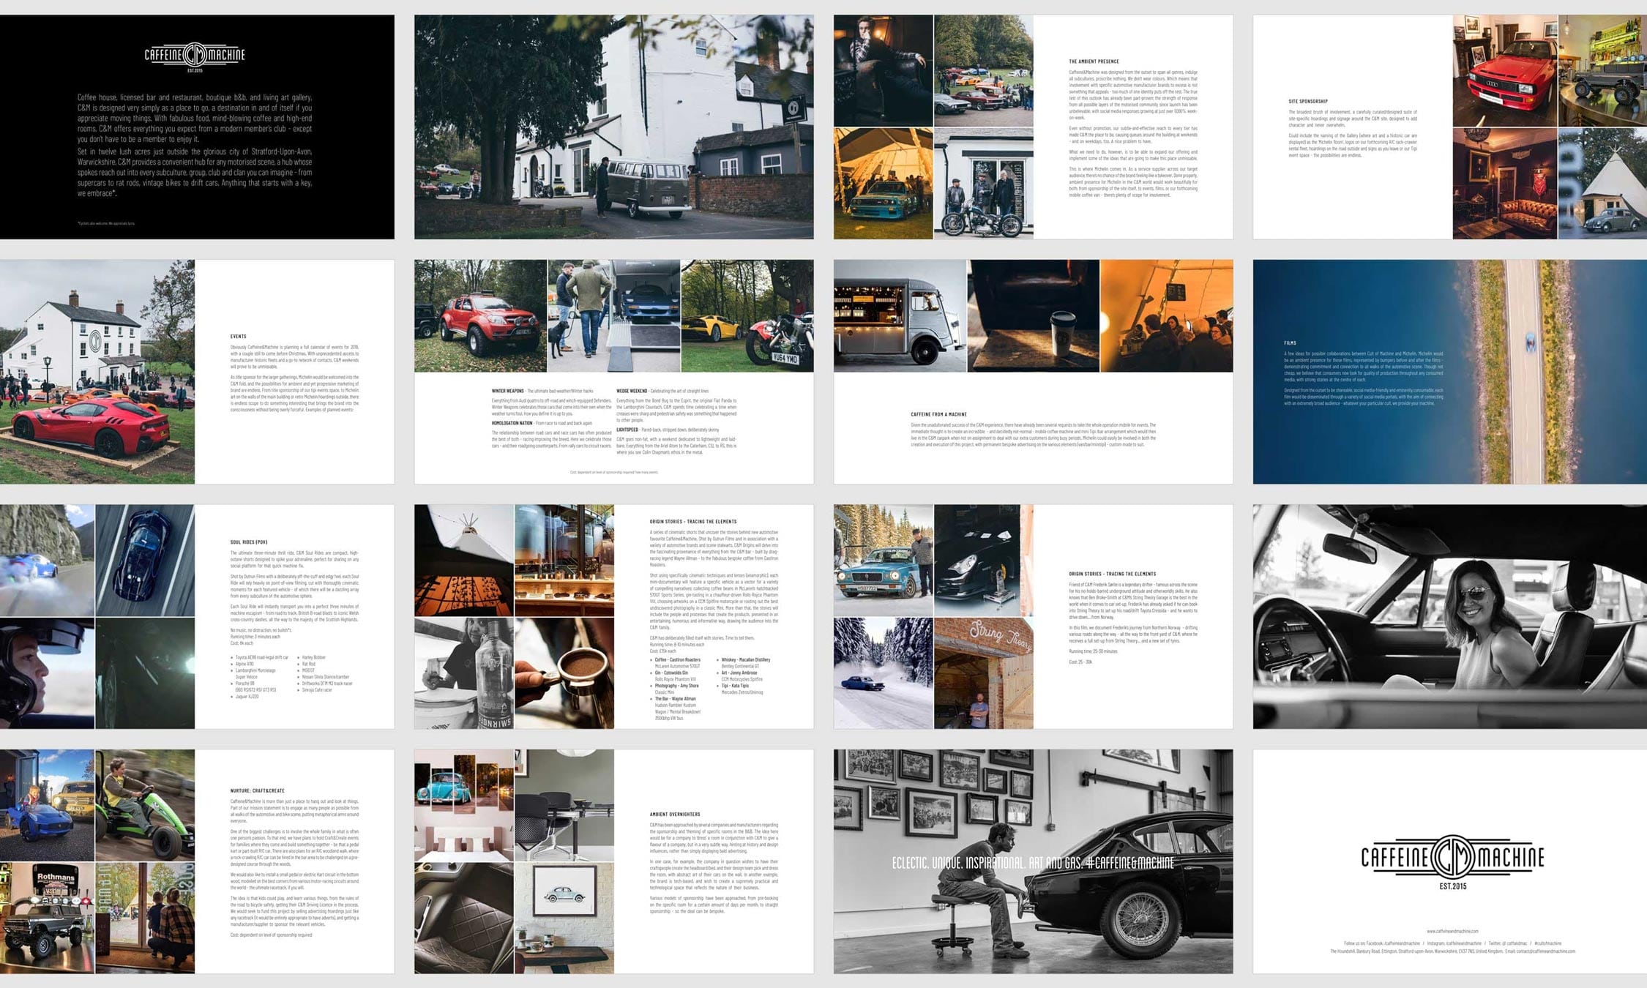Open the Rothmans RC truck photo

47,918
